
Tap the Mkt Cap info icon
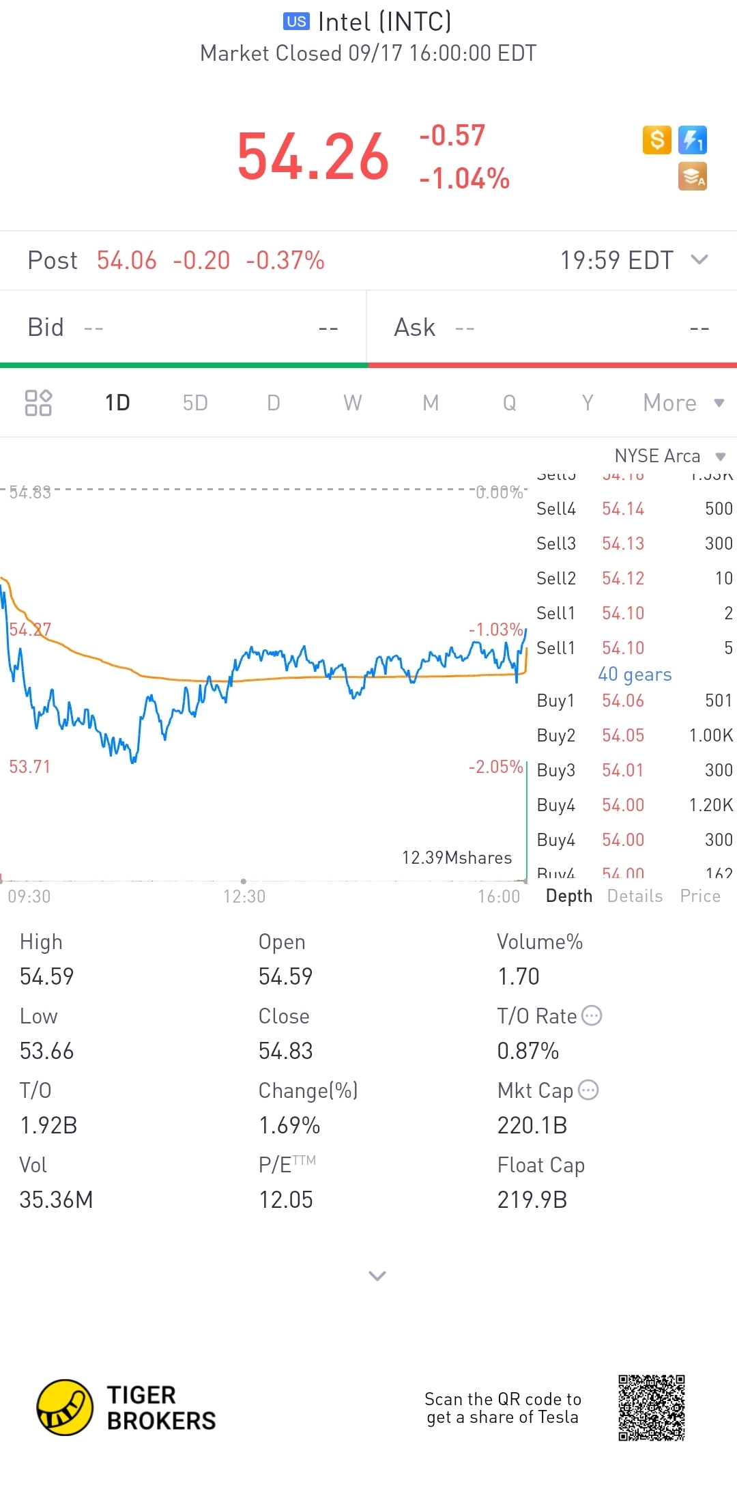[588, 1090]
